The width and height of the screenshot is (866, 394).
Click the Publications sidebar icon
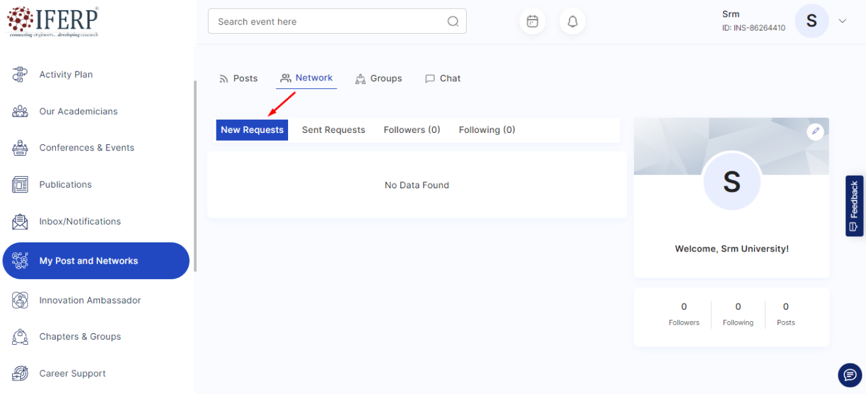20,185
